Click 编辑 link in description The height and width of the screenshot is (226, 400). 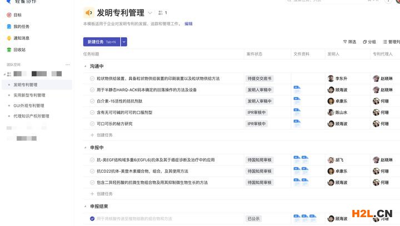pyautogui.click(x=188, y=24)
